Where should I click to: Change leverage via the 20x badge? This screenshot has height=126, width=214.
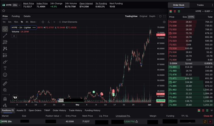coord(15,5)
